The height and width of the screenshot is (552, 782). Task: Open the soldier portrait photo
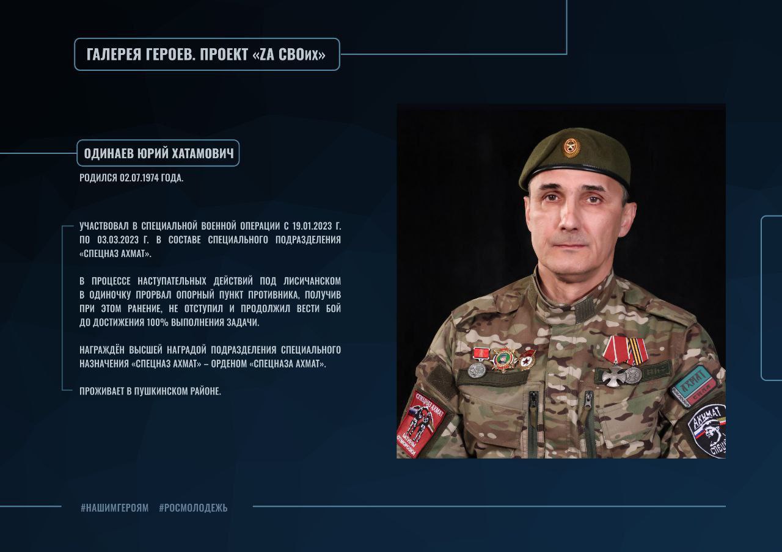(561, 281)
